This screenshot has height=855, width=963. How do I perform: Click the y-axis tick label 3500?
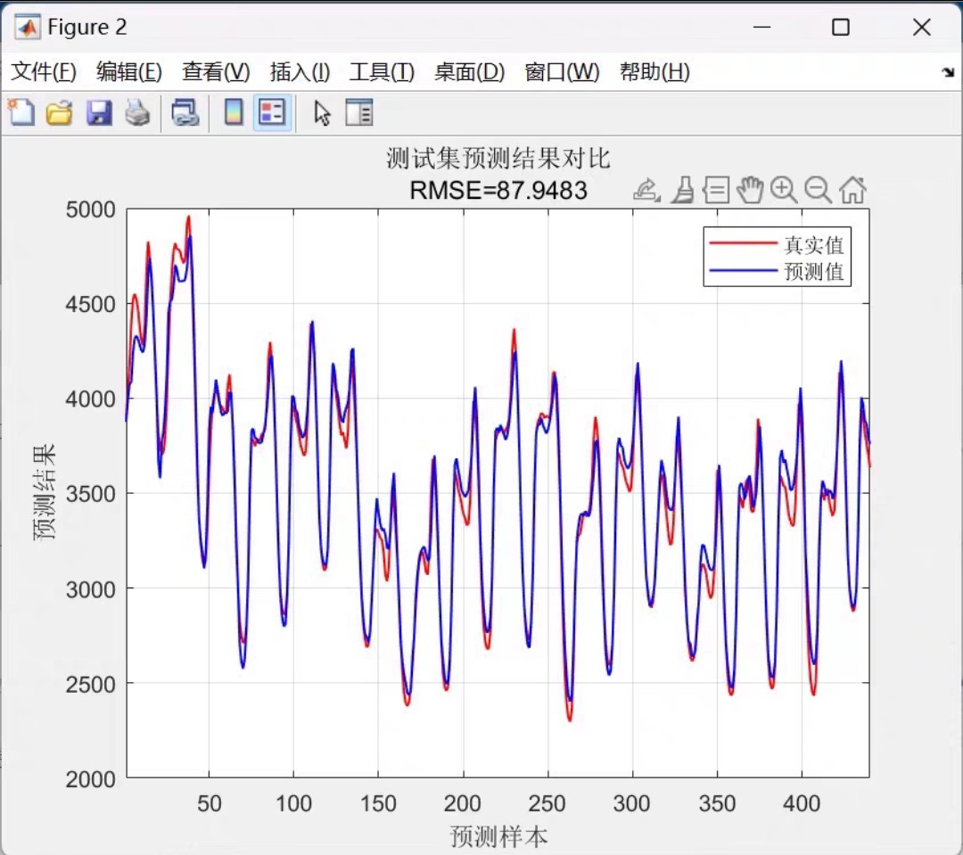(90, 494)
